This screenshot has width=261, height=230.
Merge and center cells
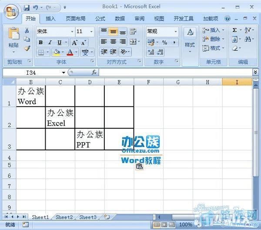click(x=133, y=42)
